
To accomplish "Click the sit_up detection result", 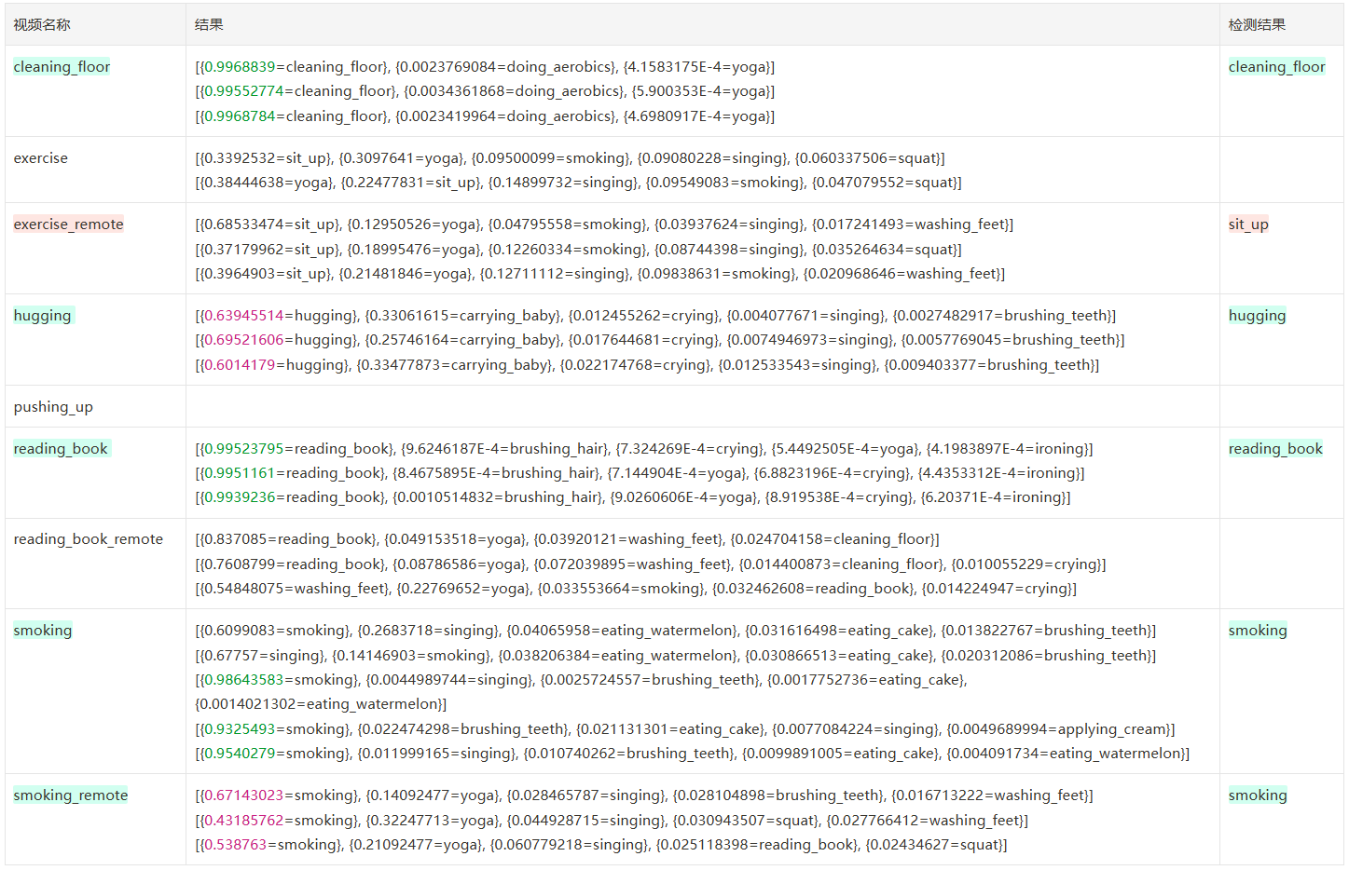I will click(x=1248, y=224).
